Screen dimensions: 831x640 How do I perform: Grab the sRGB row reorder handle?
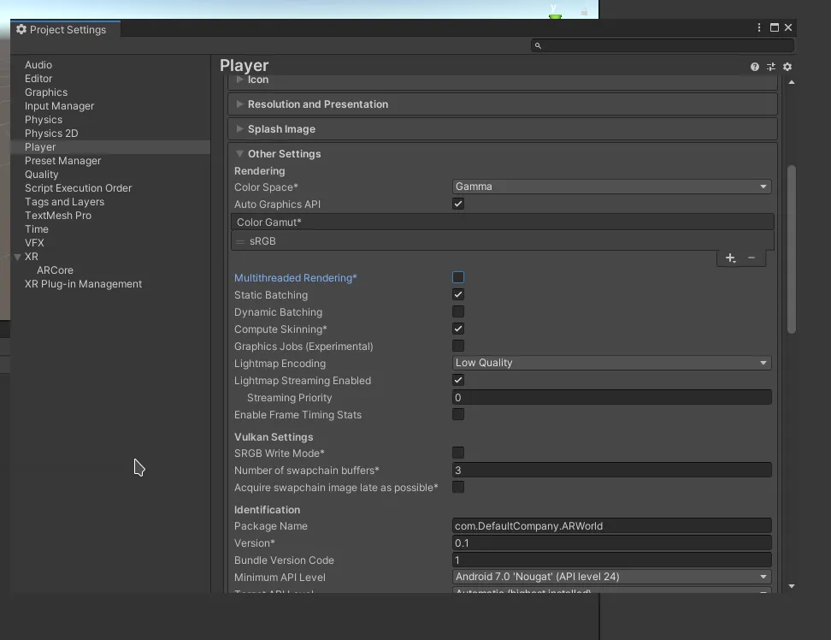(x=240, y=241)
